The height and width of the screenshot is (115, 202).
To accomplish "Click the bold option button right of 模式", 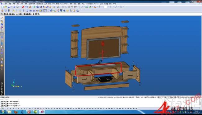I will (28, 14).
